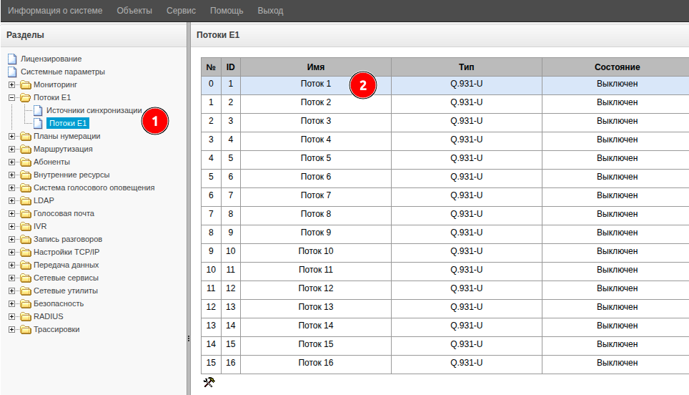The height and width of the screenshot is (395, 689).
Task: Click the panel splitter collapse handle
Action: tap(187, 338)
